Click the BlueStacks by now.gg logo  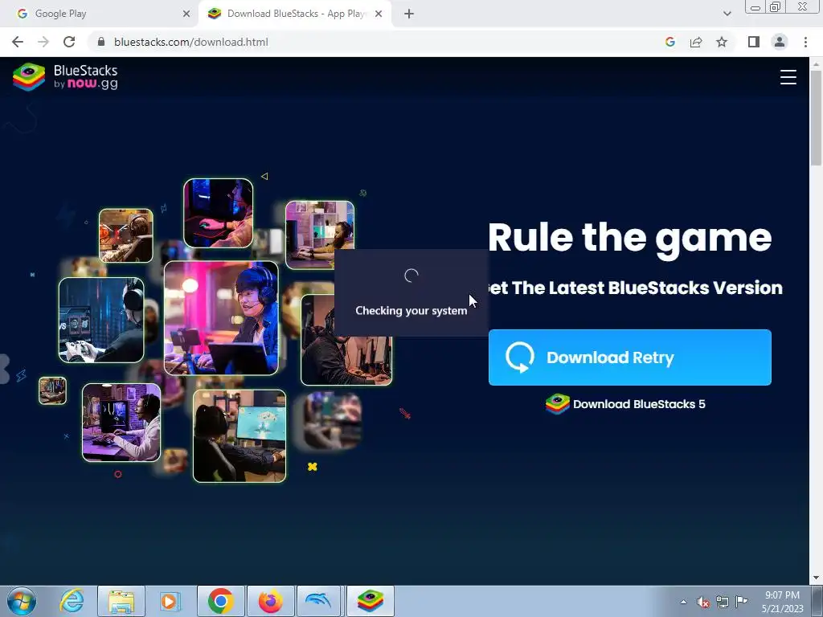[66, 77]
